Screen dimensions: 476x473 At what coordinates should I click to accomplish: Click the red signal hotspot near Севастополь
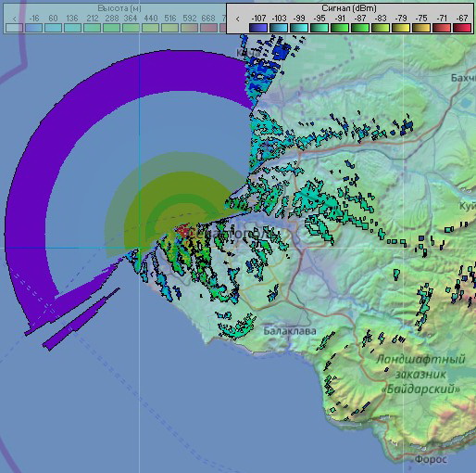(x=182, y=231)
